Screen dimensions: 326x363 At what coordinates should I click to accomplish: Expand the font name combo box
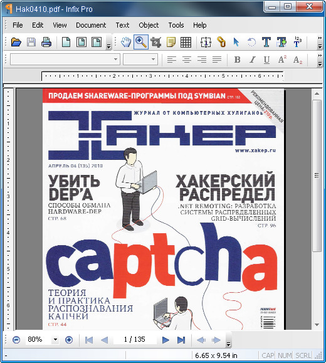[x=65, y=60]
